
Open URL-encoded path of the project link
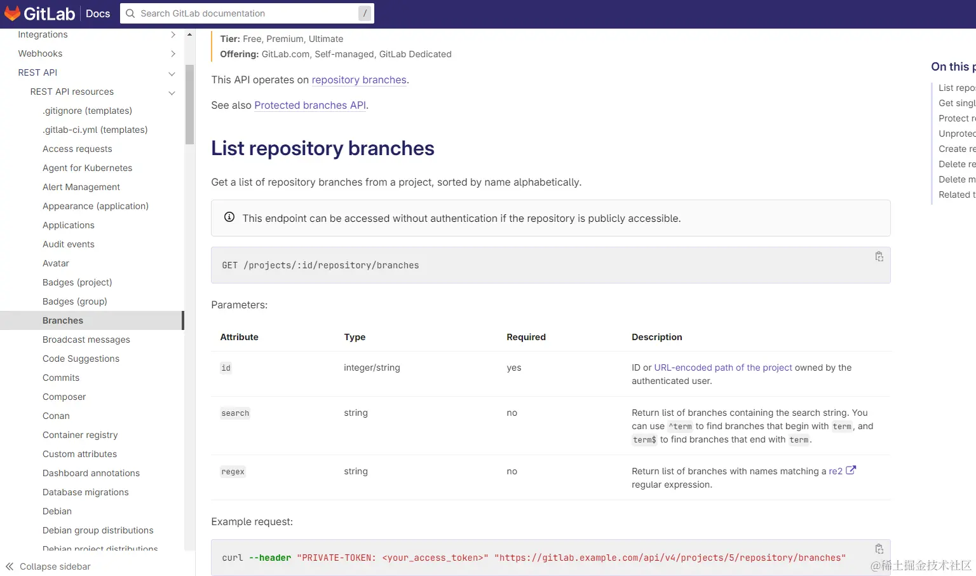coord(723,367)
